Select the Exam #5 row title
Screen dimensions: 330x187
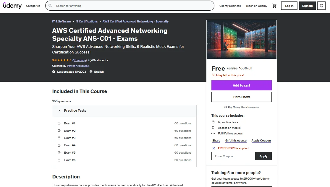tap(70, 153)
